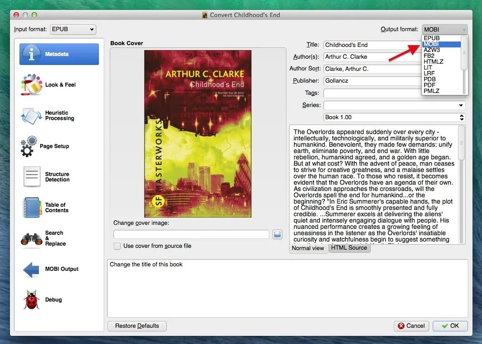Click the Author Sort field
The height and width of the screenshot is (344, 482).
pyautogui.click(x=372, y=69)
